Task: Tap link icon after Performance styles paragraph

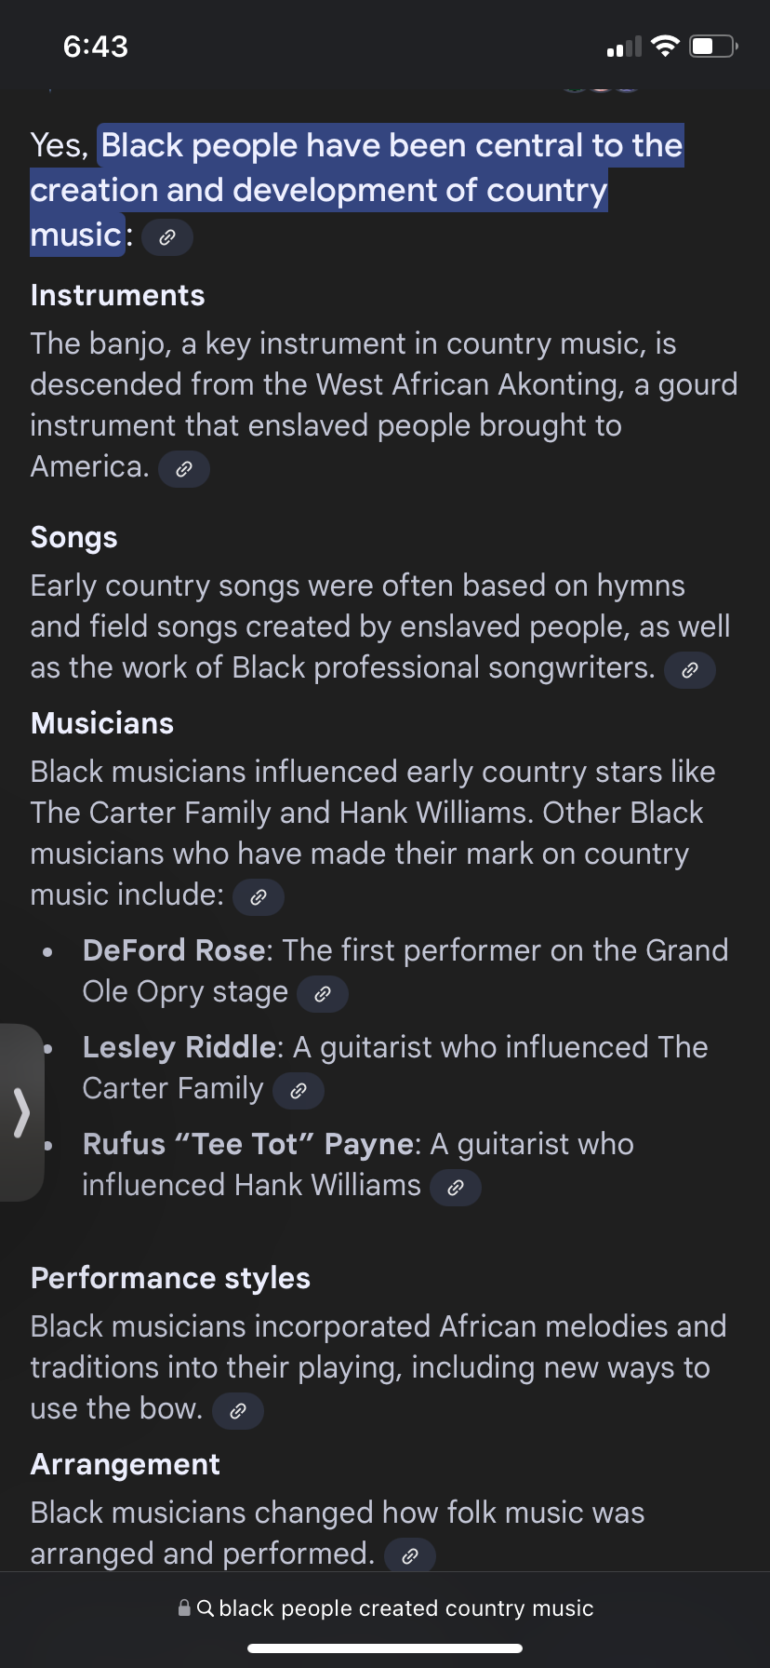Action: pos(238,1411)
